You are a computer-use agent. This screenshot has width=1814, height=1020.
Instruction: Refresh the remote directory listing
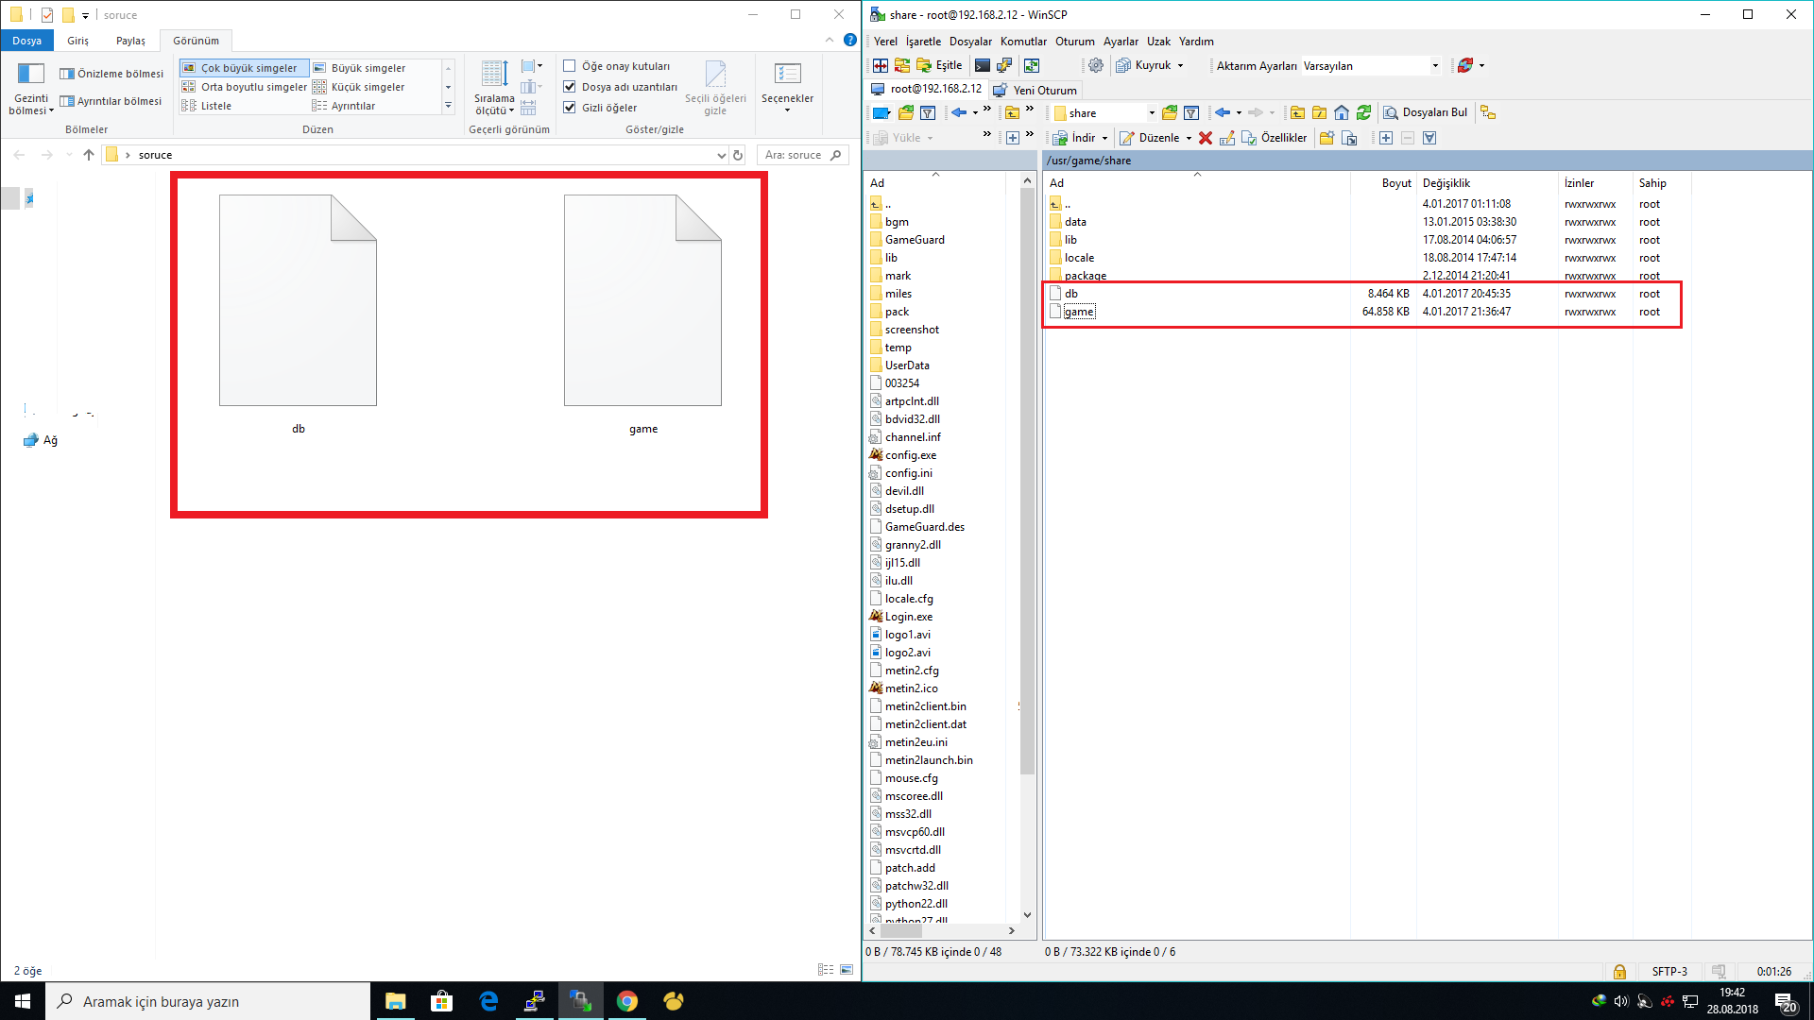pyautogui.click(x=1363, y=112)
